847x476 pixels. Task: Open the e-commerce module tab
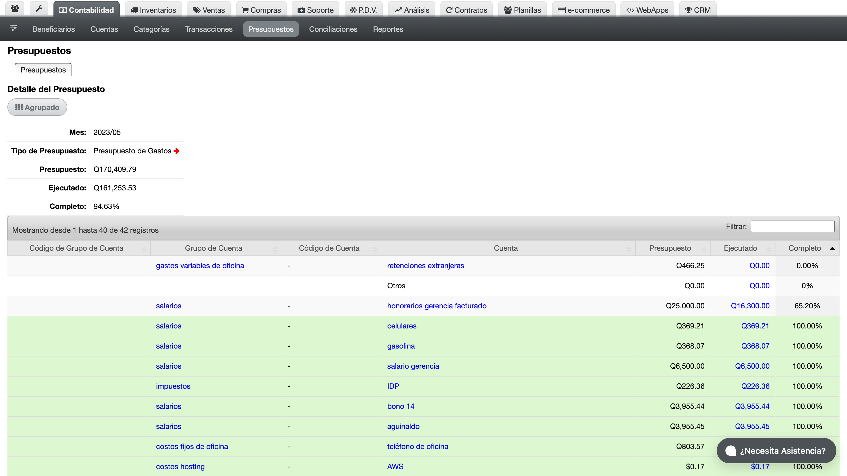point(584,10)
